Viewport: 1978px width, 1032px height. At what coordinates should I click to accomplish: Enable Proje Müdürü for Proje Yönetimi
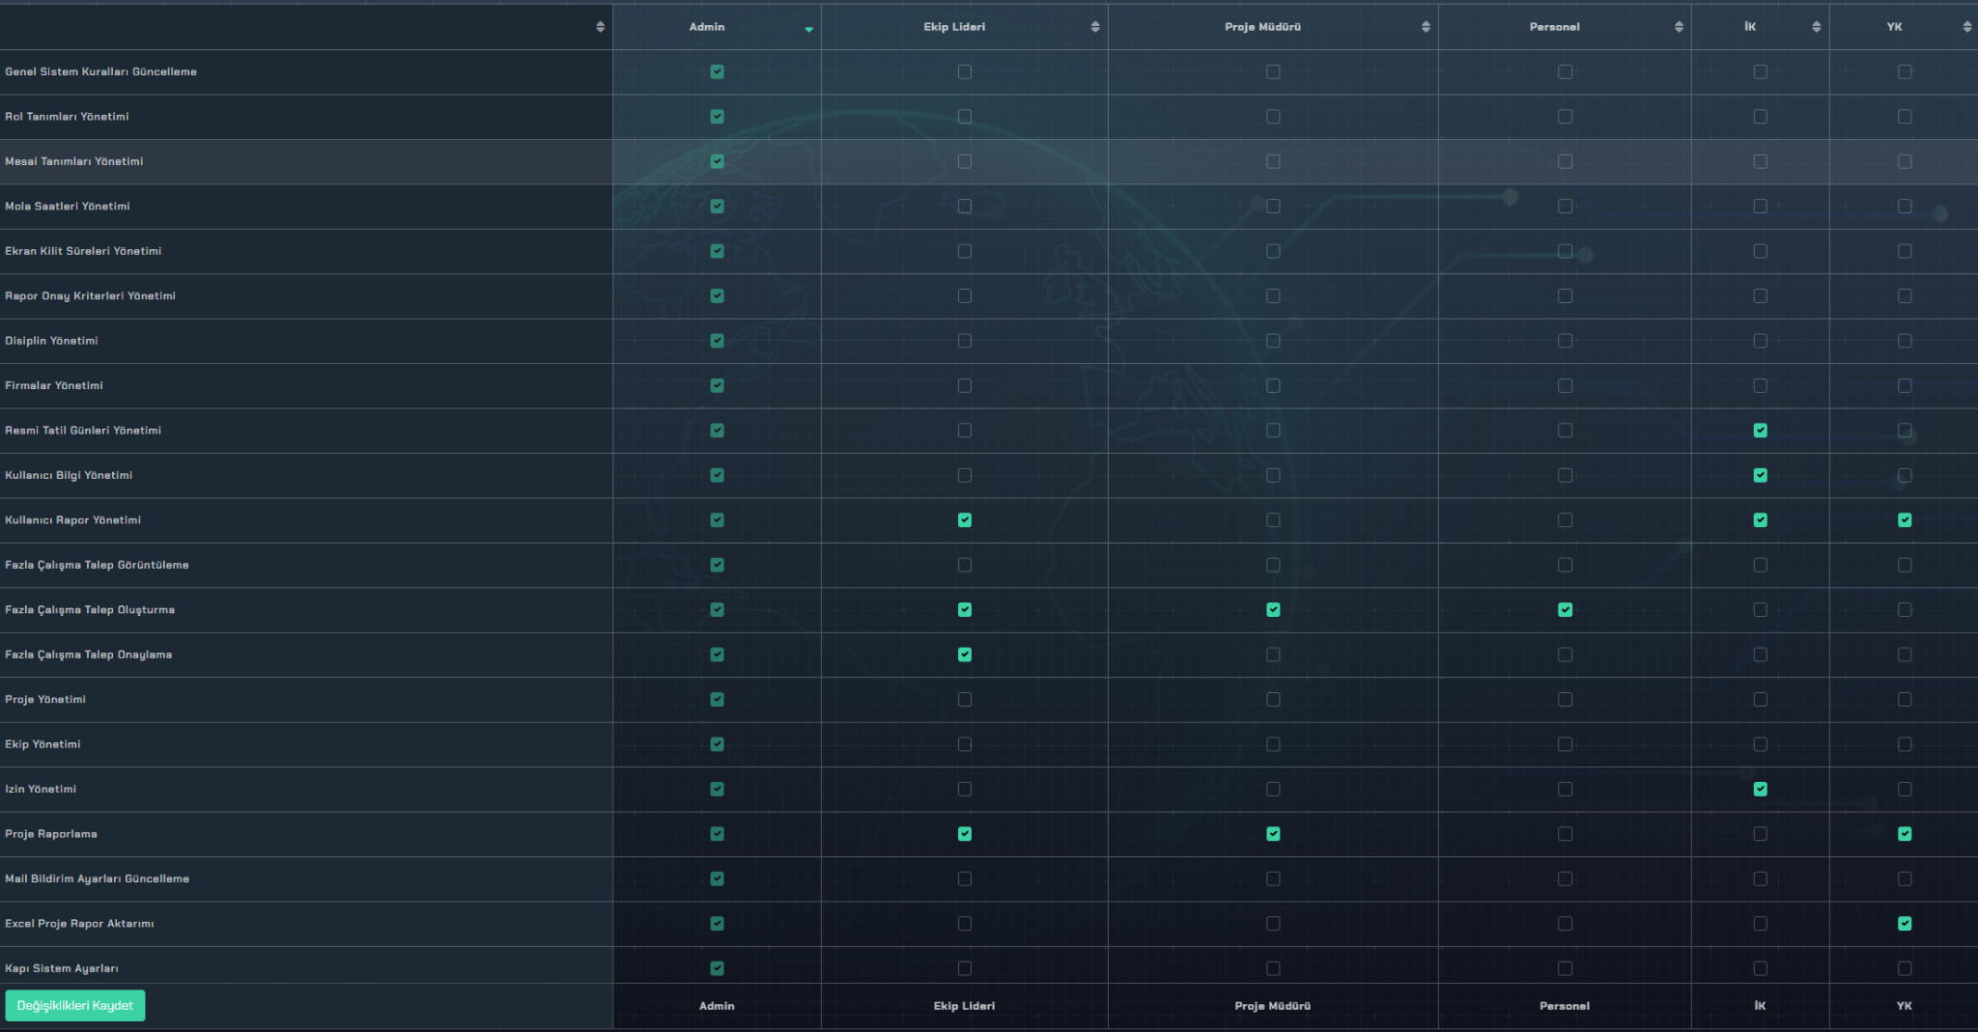point(1273,700)
